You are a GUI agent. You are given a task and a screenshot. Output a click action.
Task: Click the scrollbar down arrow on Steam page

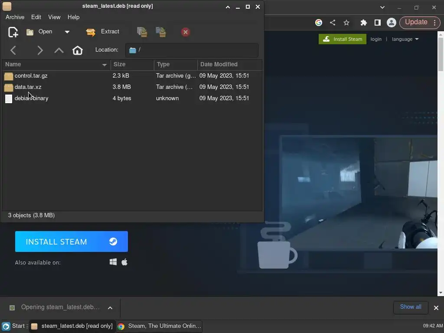(x=441, y=293)
